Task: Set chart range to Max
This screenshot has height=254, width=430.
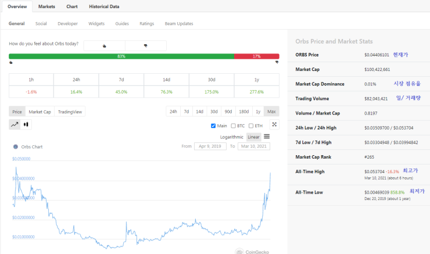Action: pyautogui.click(x=271, y=112)
